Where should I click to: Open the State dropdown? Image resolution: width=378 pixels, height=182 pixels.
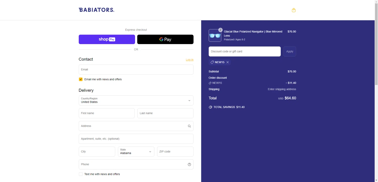point(136,152)
